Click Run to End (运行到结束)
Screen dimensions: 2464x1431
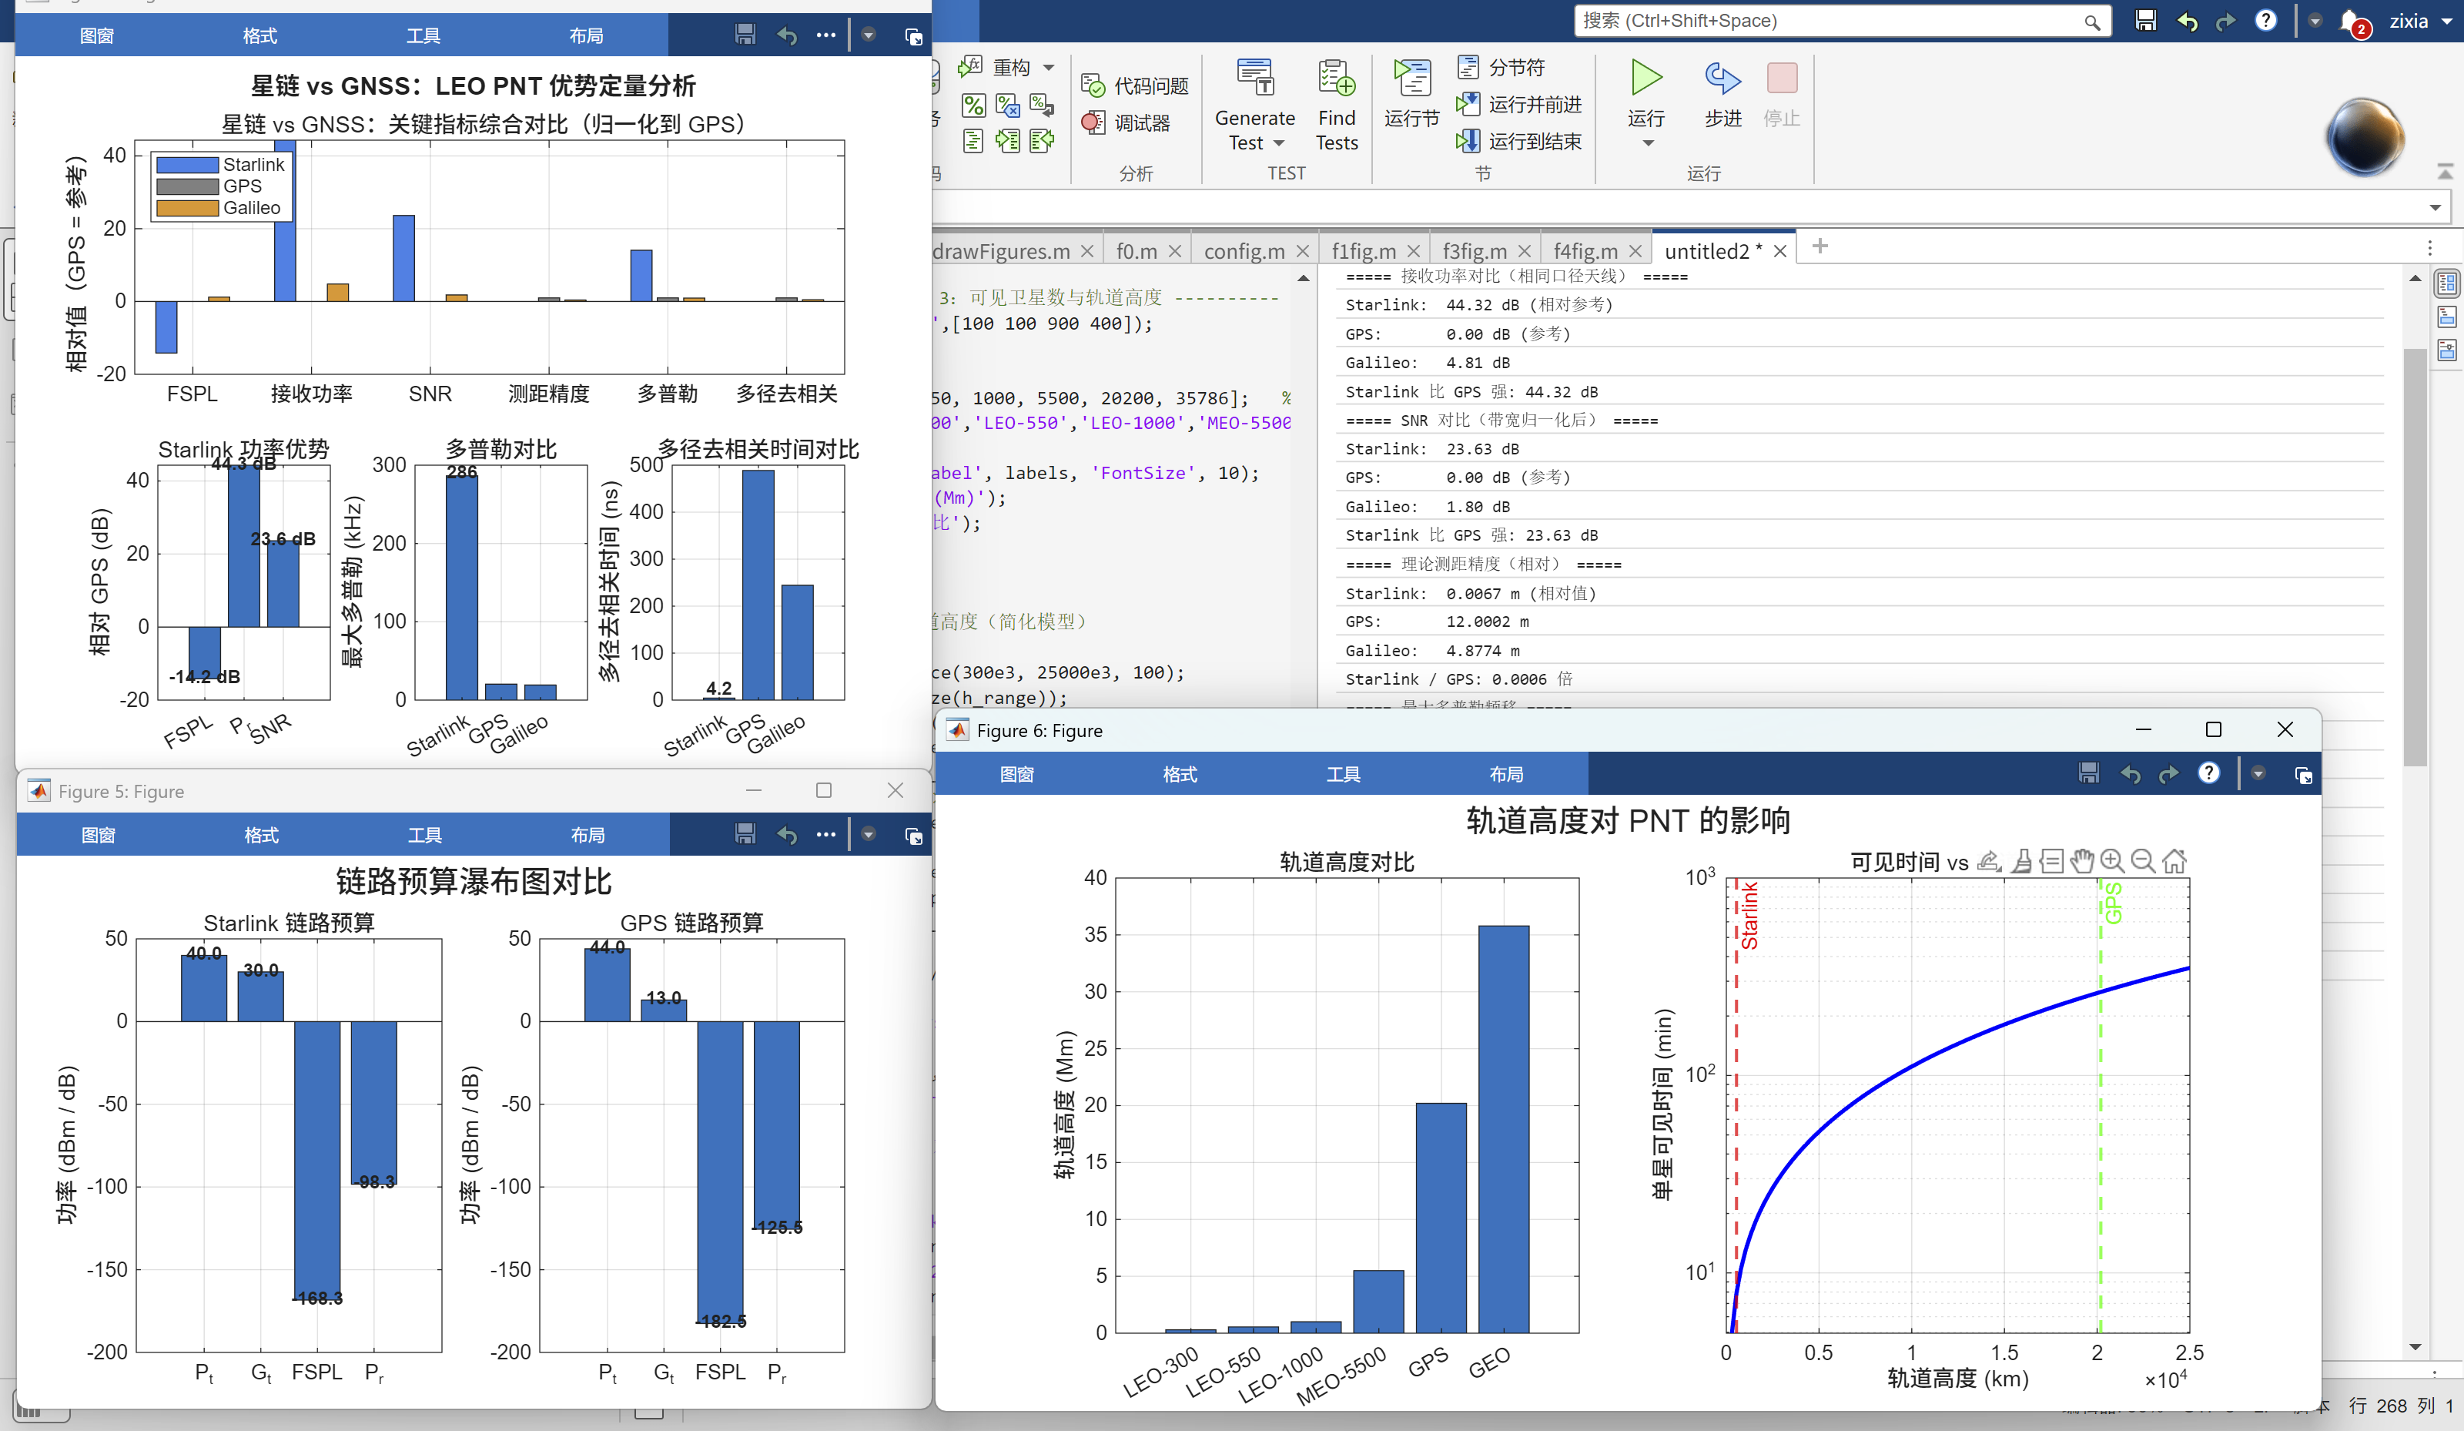click(1518, 142)
